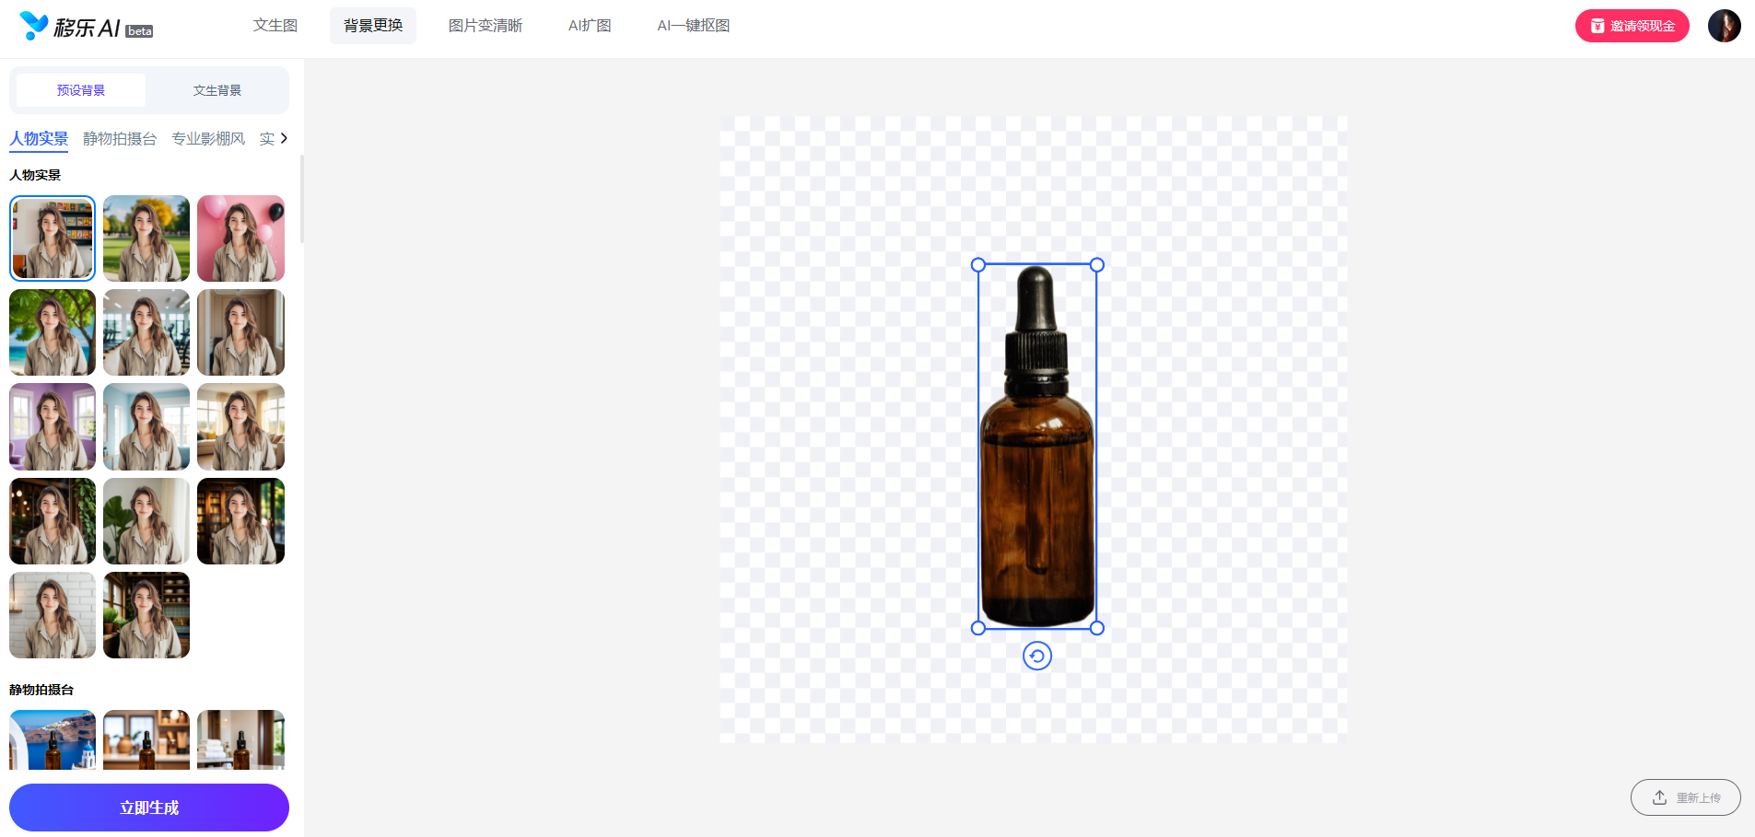Switch to 文生背景 mode

pos(217,90)
